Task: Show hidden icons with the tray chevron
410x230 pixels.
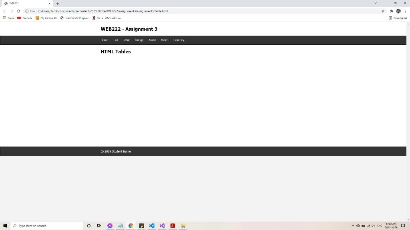Action: click(354, 226)
